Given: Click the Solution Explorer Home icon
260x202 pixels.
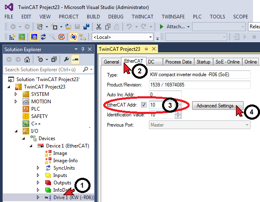Looking at the screenshot, I should [27, 59].
